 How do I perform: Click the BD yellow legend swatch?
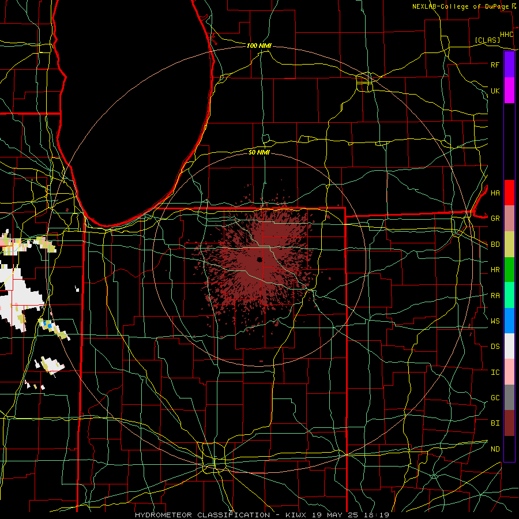pyautogui.click(x=509, y=244)
